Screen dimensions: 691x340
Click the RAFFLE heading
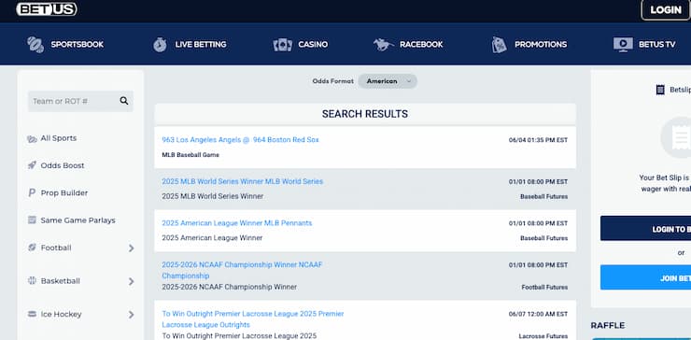click(608, 325)
